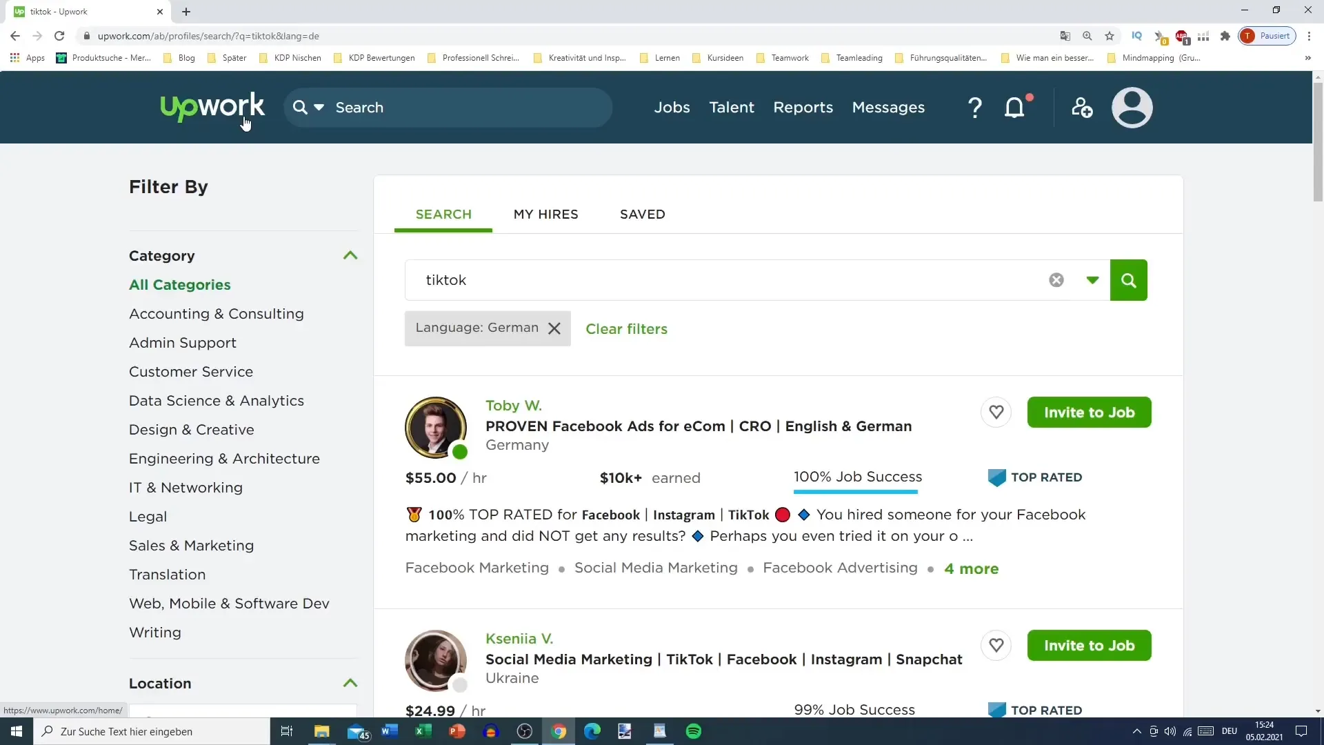Image resolution: width=1324 pixels, height=745 pixels.
Task: Open the Kseniia V. profile name link
Action: tap(519, 639)
